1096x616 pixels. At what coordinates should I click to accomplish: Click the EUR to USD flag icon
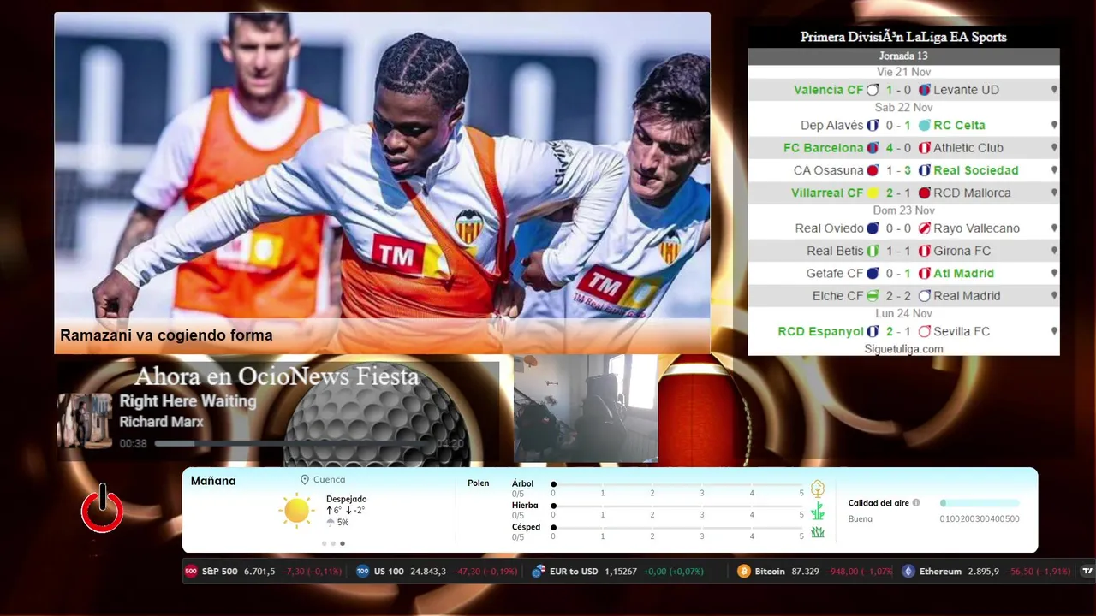[x=539, y=571]
